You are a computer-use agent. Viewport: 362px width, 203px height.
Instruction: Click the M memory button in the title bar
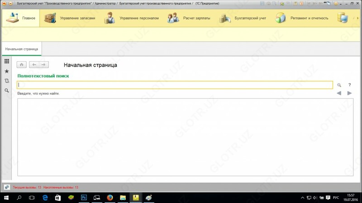pos(309,4)
